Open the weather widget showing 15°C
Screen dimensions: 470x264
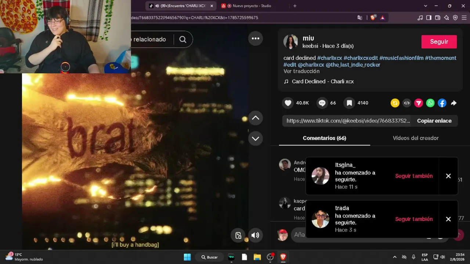pos(24,257)
